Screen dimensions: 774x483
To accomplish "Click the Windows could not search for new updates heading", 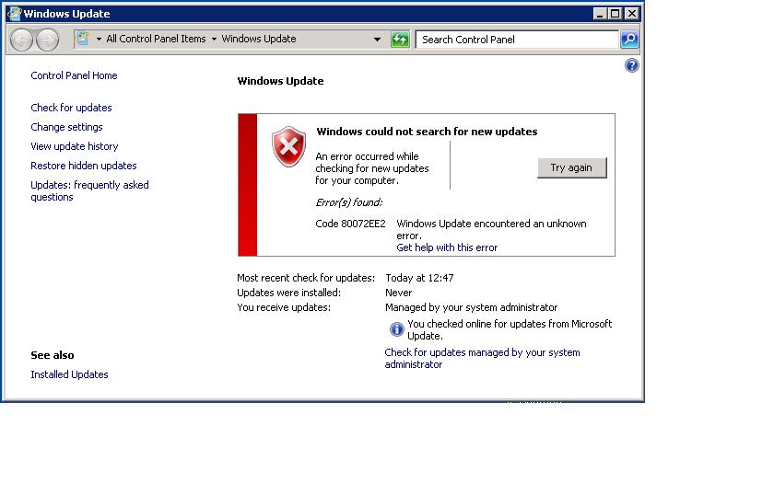I will coord(427,132).
